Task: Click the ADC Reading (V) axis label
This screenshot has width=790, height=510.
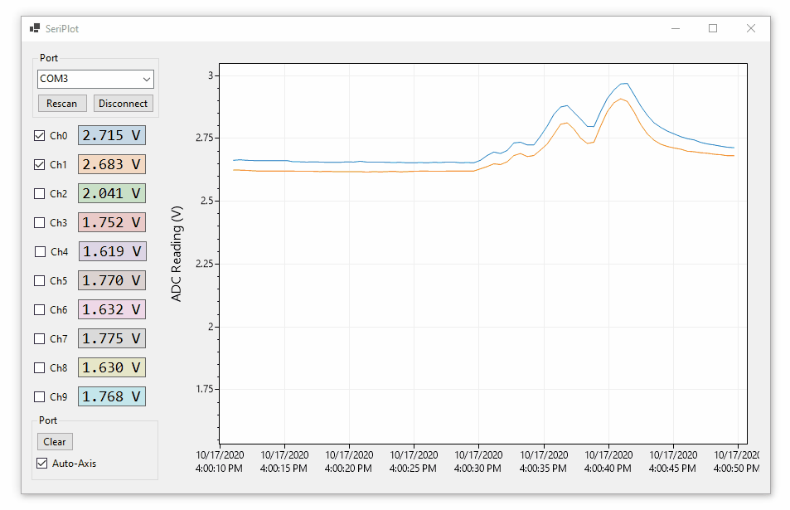Action: pos(177,254)
